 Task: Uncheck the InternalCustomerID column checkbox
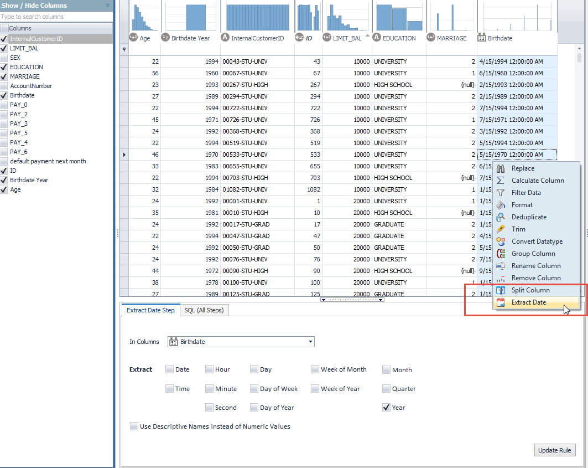[4, 39]
